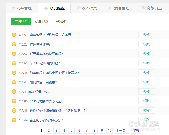169x135 pixels.
Task: Open the 内容管理 tab
Action: (22, 8)
